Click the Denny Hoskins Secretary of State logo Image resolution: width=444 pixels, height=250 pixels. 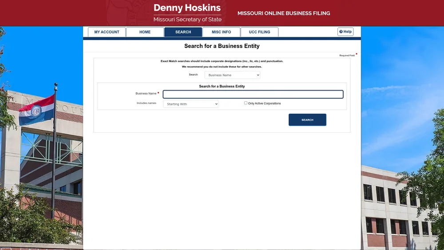pyautogui.click(x=187, y=13)
